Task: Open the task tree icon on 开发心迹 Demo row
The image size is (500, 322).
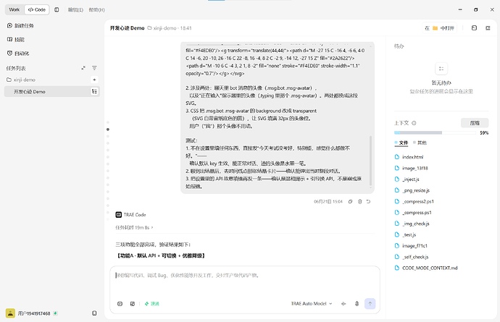Action: [94, 91]
